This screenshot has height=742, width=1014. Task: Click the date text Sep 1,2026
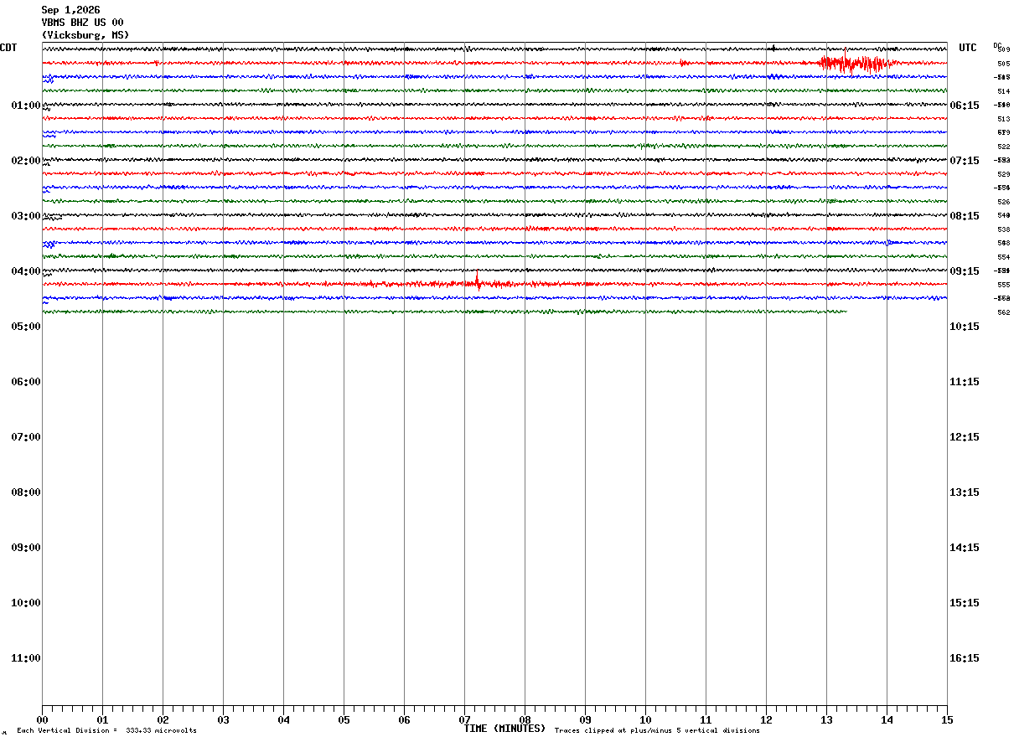tap(70, 10)
